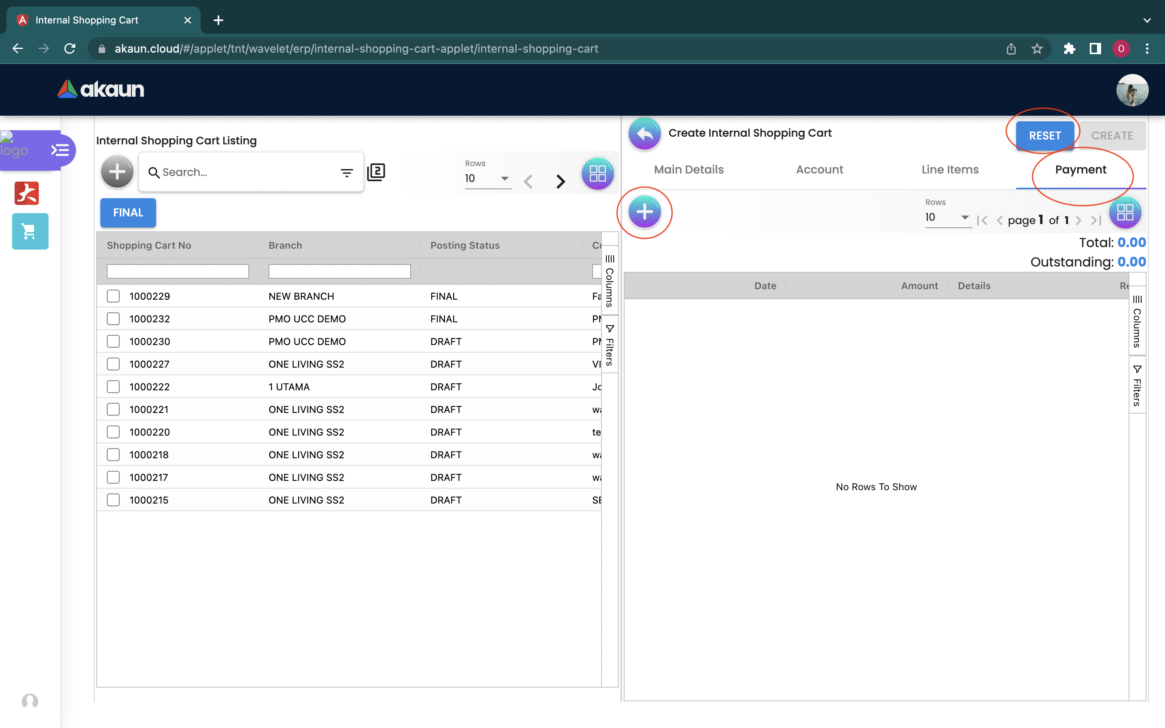Click the listing grid view button
The width and height of the screenshot is (1165, 728).
tap(597, 174)
